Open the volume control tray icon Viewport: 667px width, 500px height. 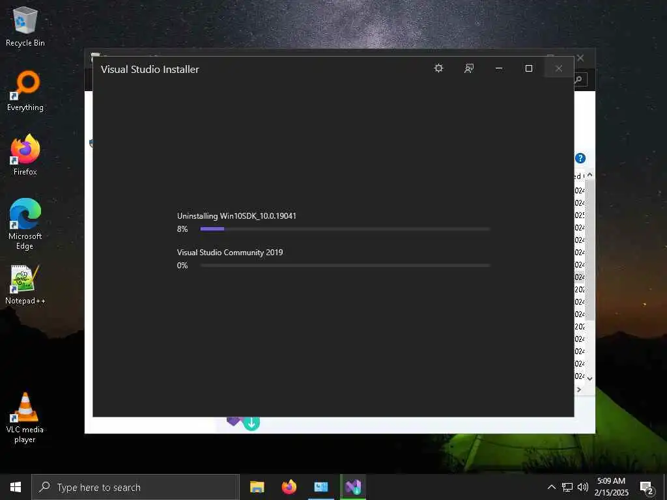[583, 487]
